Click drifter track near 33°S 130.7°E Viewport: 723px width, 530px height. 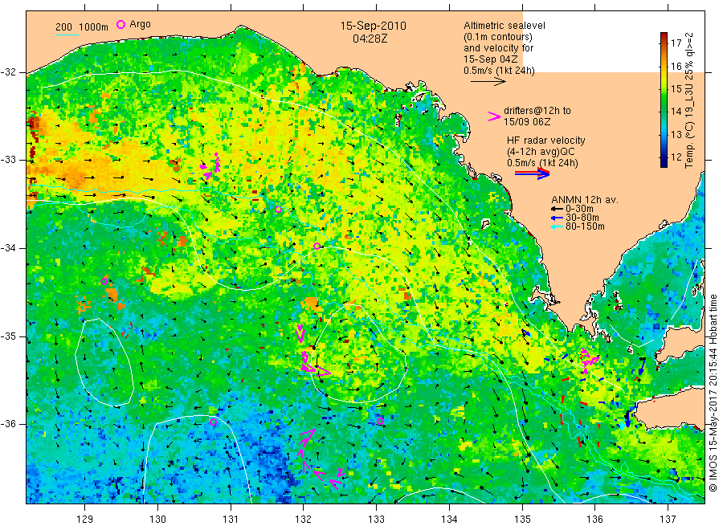211,166
